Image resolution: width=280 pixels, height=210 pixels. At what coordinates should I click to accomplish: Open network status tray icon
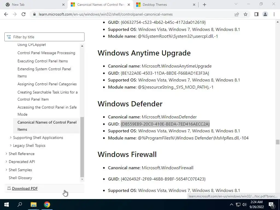(238, 205)
